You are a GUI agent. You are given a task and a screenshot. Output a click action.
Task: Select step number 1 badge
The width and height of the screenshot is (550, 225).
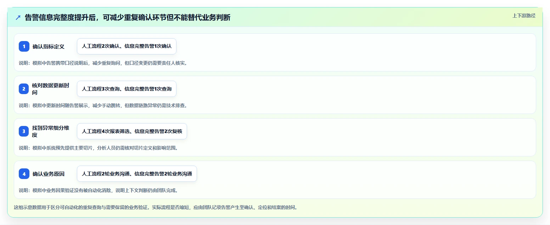click(x=24, y=46)
